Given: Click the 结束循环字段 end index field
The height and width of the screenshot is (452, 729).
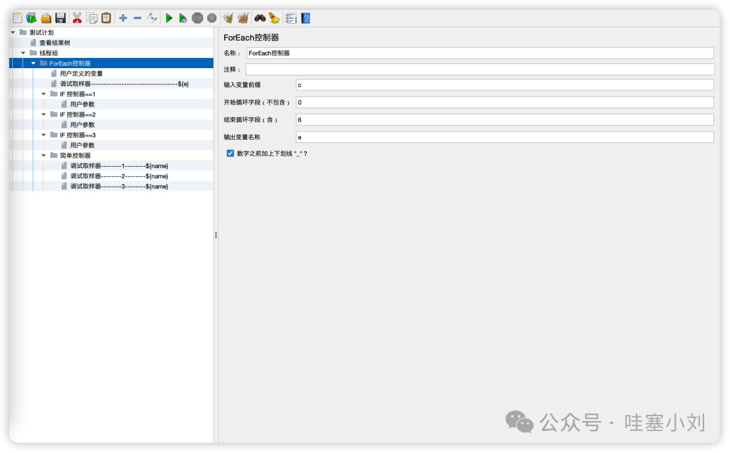Looking at the screenshot, I should pyautogui.click(x=505, y=119).
